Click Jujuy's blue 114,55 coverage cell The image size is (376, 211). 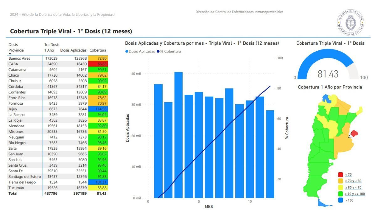[x=98, y=109]
